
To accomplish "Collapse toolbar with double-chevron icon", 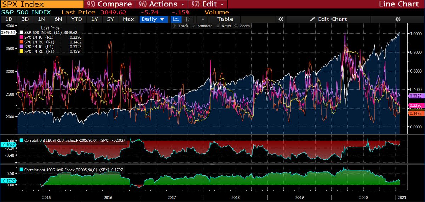I will pos(280,19).
